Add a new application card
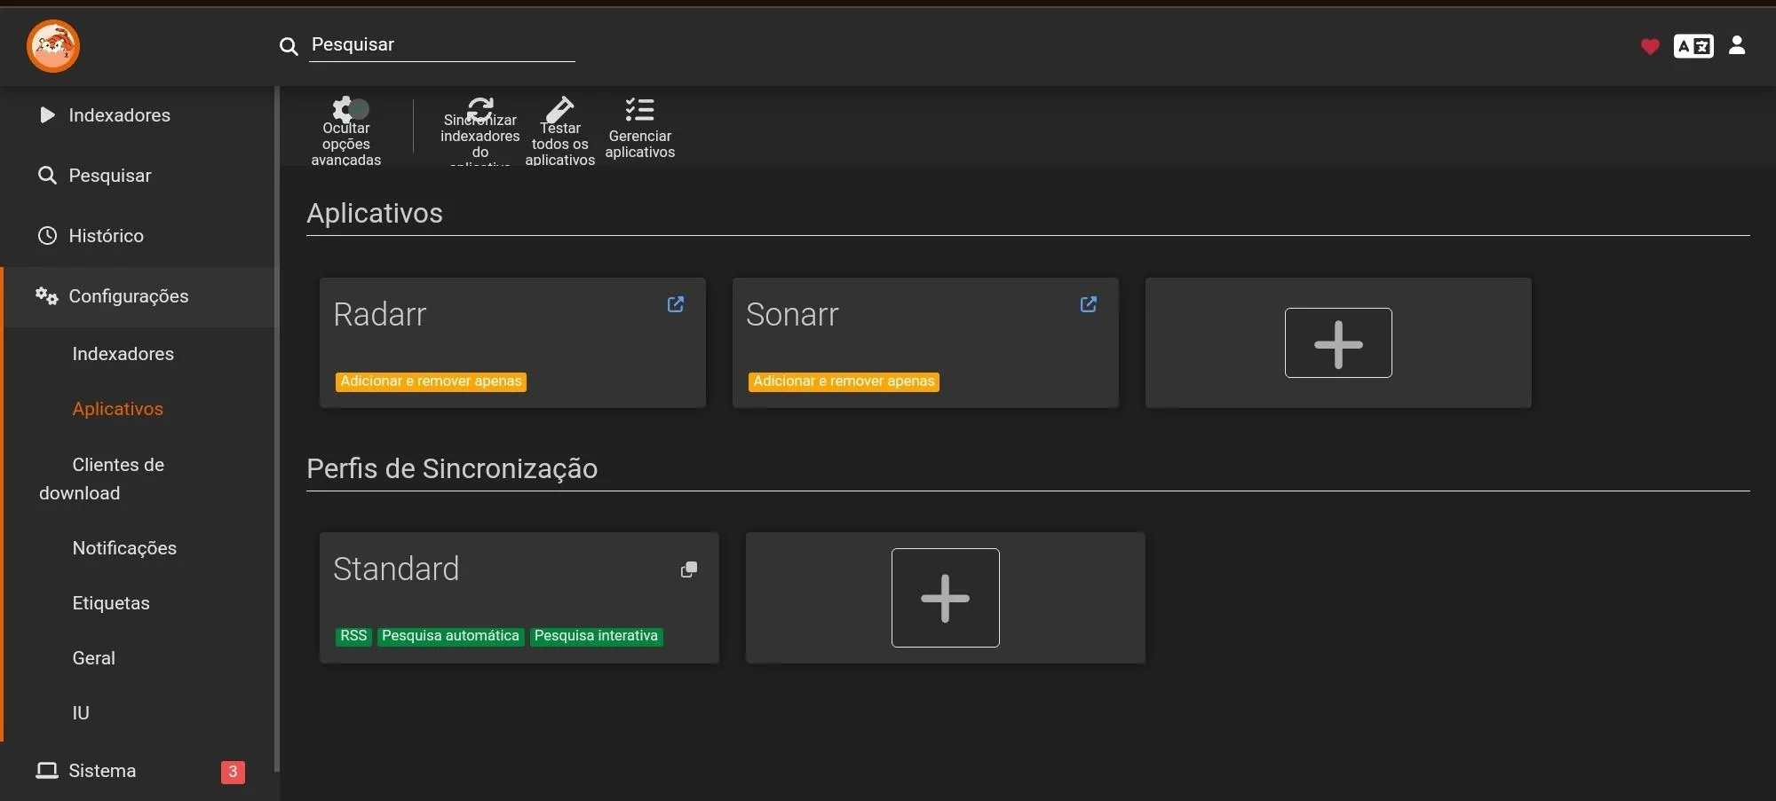 pos(1337,343)
